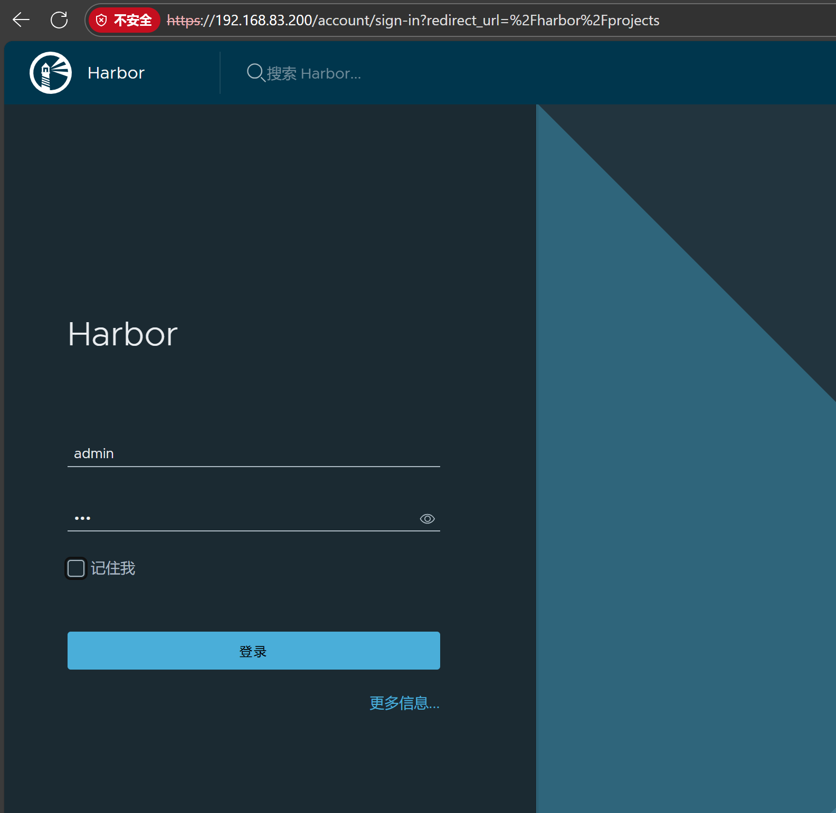Focus the 搜索 Harbor search field
This screenshot has height=813, width=836.
[x=314, y=73]
